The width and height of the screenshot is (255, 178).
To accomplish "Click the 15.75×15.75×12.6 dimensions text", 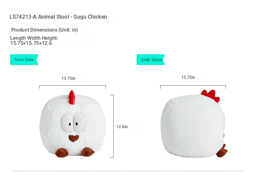I will point(31,43).
